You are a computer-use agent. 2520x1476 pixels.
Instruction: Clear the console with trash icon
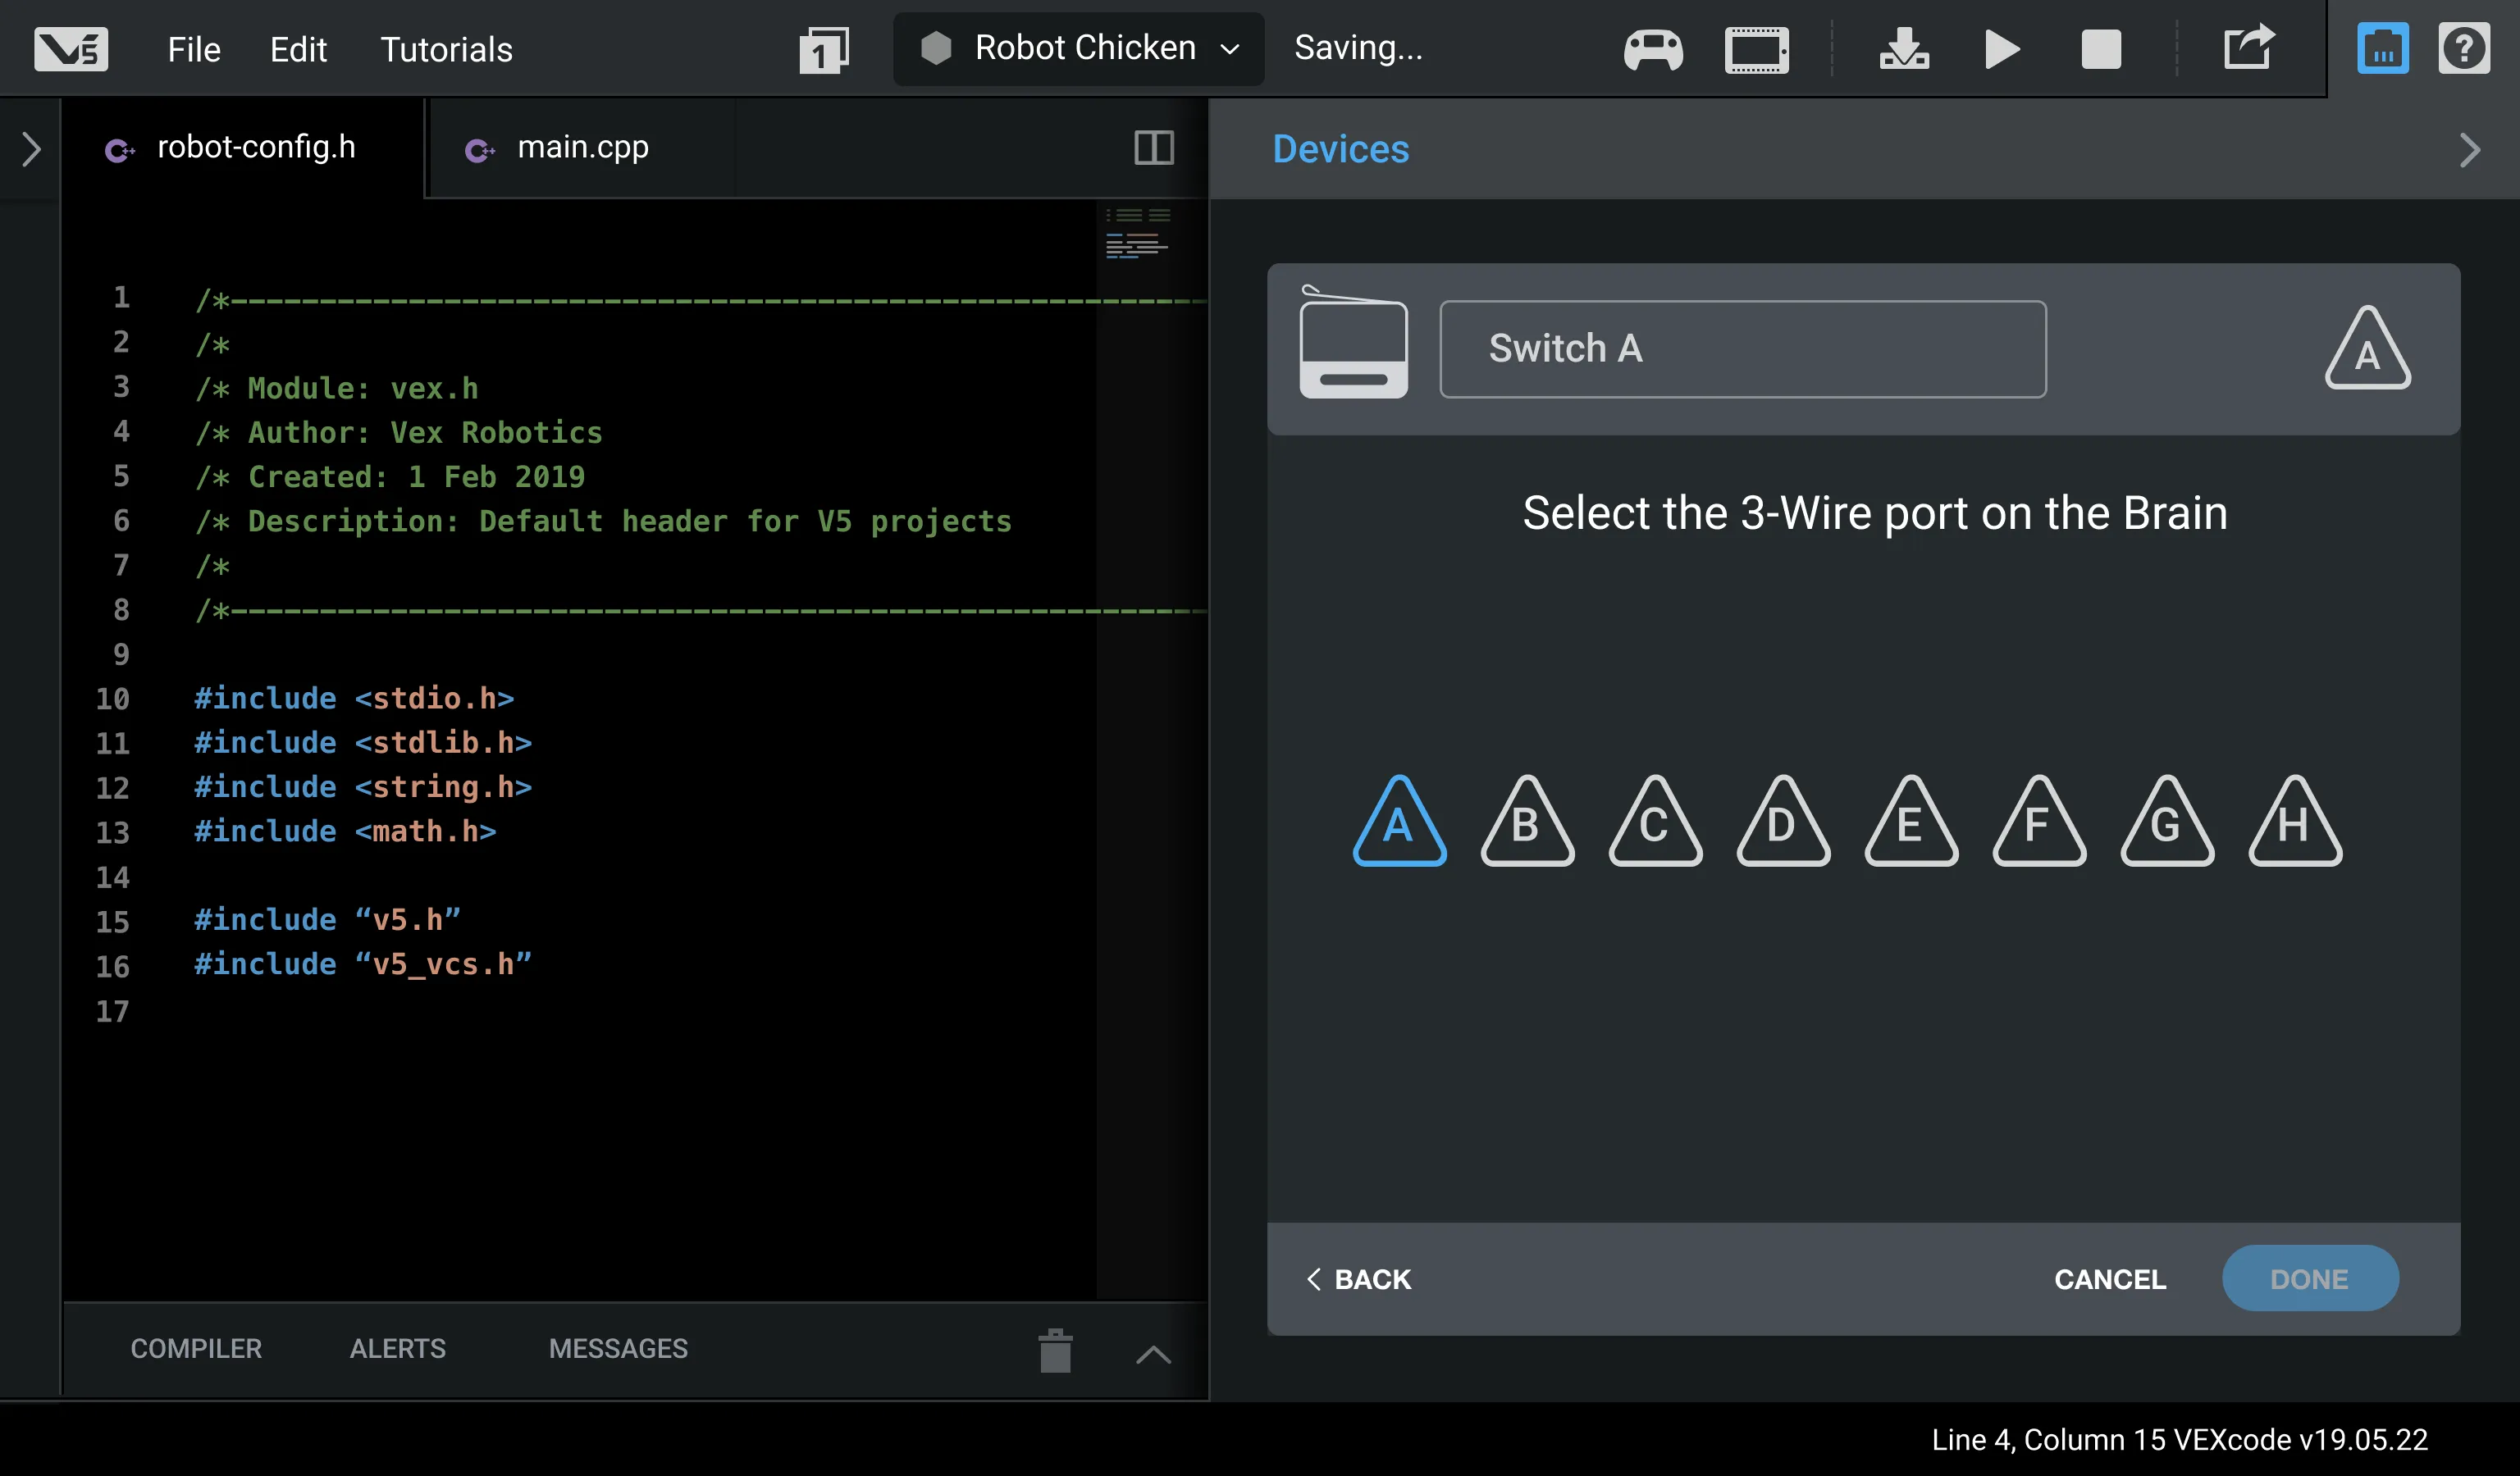(1055, 1351)
